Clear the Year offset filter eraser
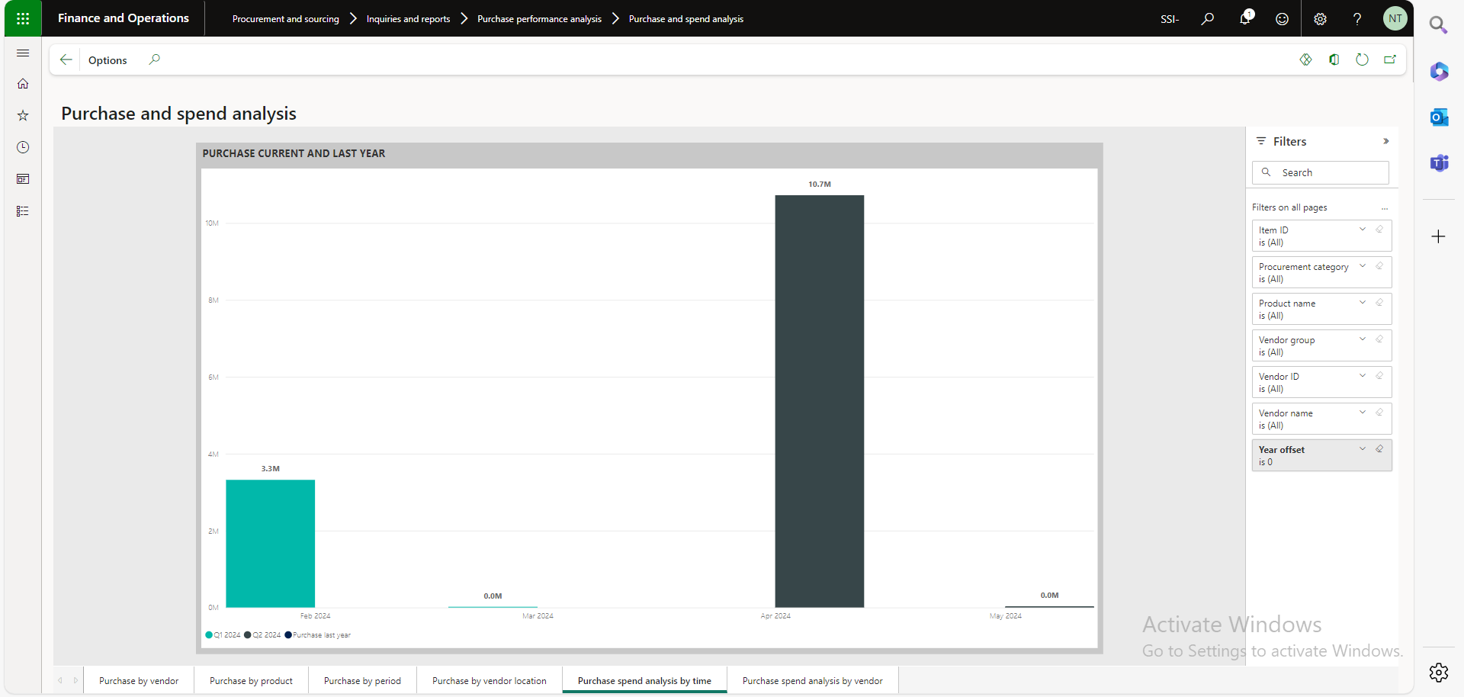The image size is (1464, 697). click(x=1379, y=449)
